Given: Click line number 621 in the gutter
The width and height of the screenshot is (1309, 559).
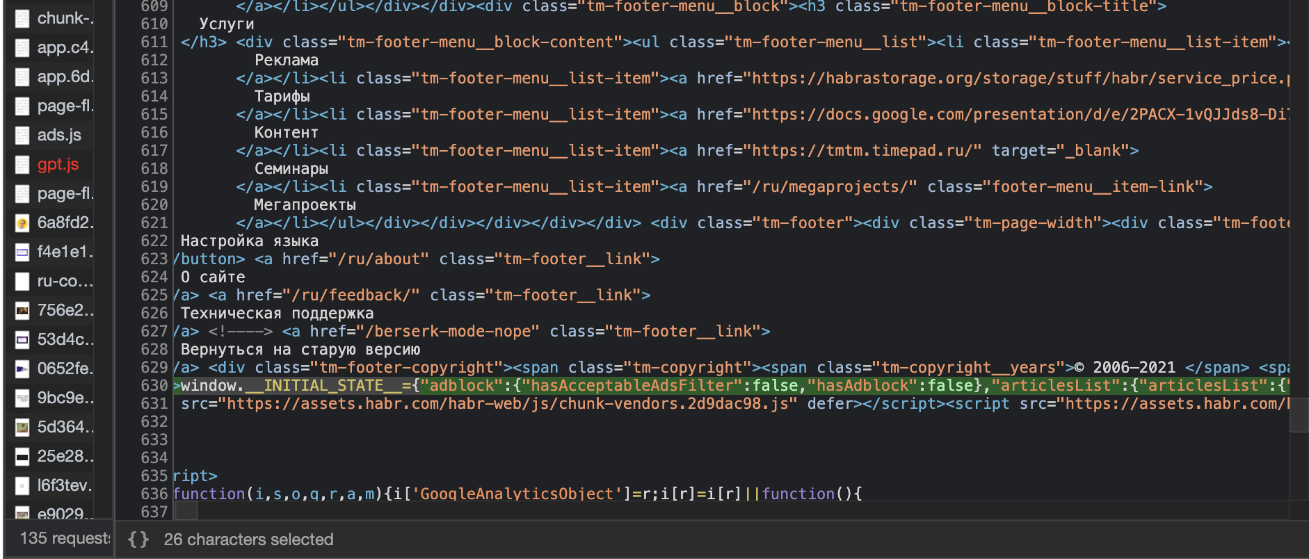Looking at the screenshot, I should click(154, 223).
